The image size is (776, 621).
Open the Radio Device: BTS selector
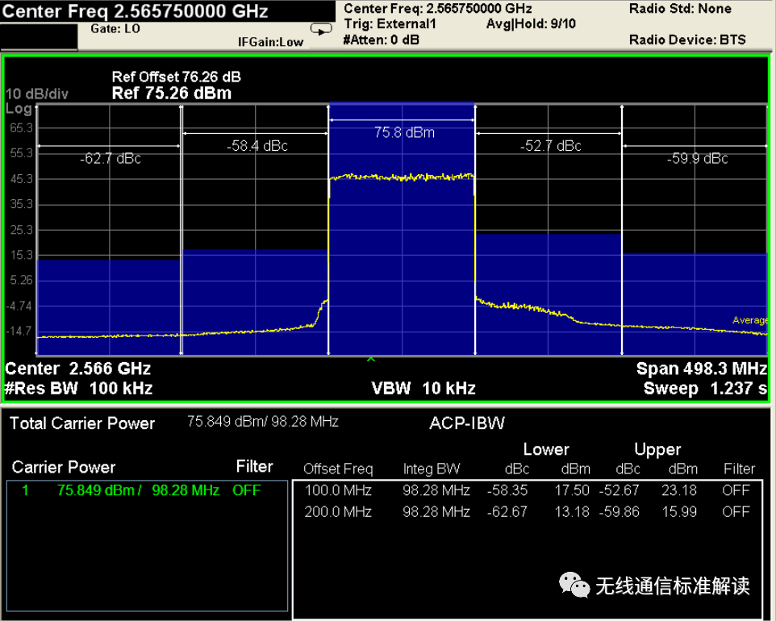click(x=687, y=40)
